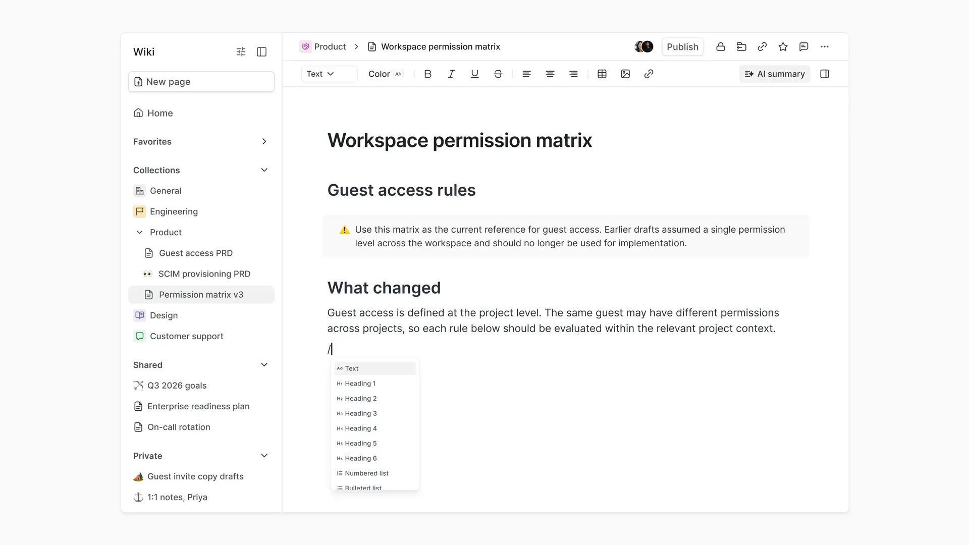Toggle underline formatting
Screen dimensions: 969x545
pos(474,74)
